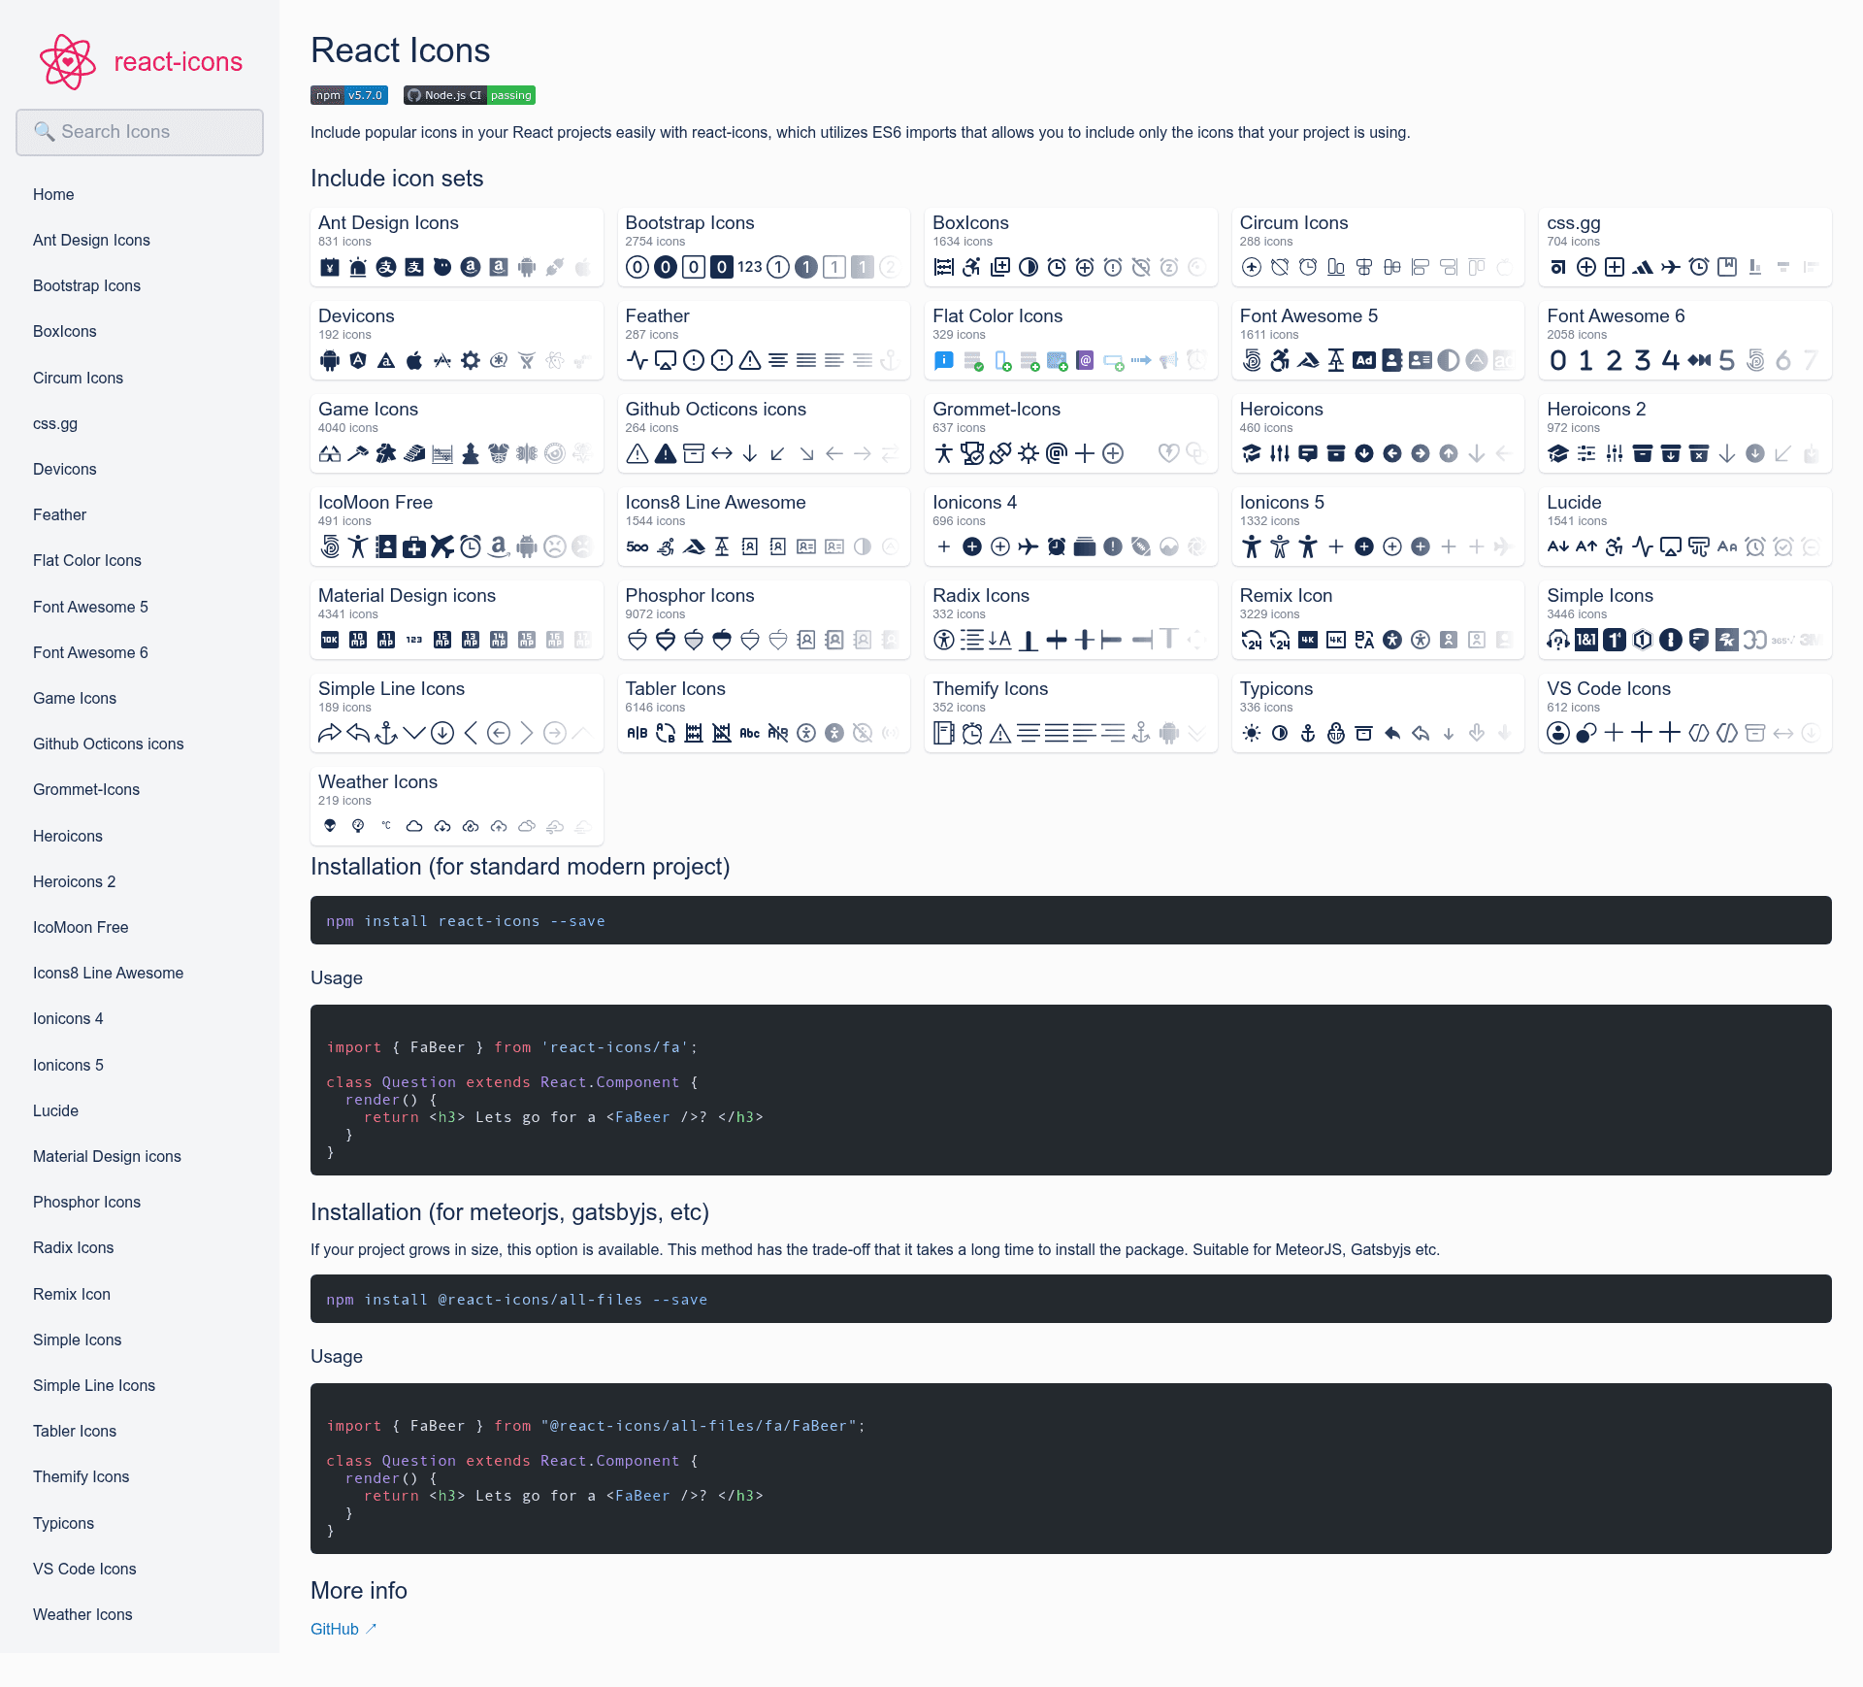Select the airplane icon in Ionicons 4 card
Screen dimensions: 1863x1687
1029,546
